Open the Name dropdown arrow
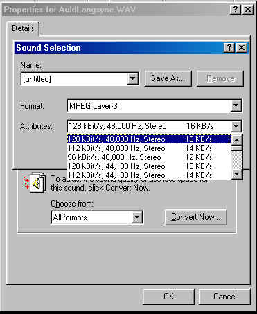This screenshot has height=314, width=257. coord(132,78)
